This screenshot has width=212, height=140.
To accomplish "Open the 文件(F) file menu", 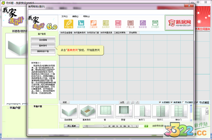I will [64, 16].
